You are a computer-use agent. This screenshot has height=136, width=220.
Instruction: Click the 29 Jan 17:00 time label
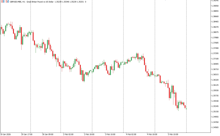pos(27,135)
